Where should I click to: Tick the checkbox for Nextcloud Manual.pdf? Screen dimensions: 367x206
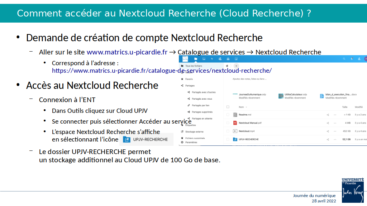pos(228,123)
